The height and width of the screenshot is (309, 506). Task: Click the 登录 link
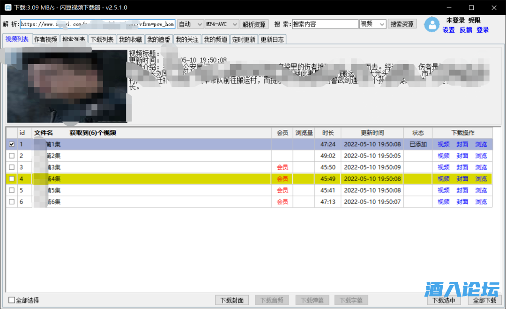483,30
